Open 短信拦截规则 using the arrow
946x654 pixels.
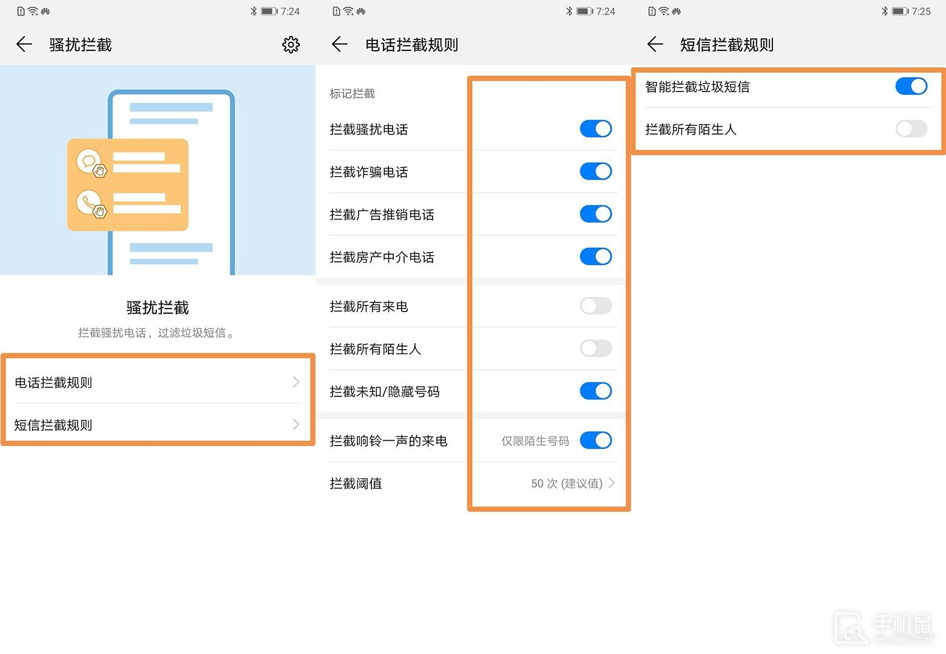point(296,424)
